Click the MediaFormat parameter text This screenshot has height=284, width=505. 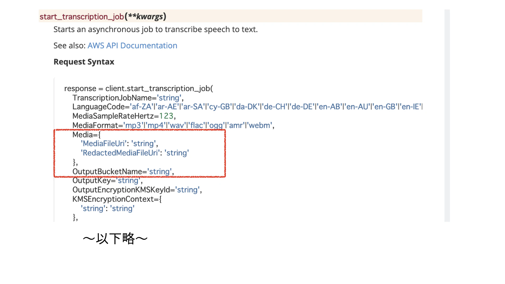[x=95, y=125]
